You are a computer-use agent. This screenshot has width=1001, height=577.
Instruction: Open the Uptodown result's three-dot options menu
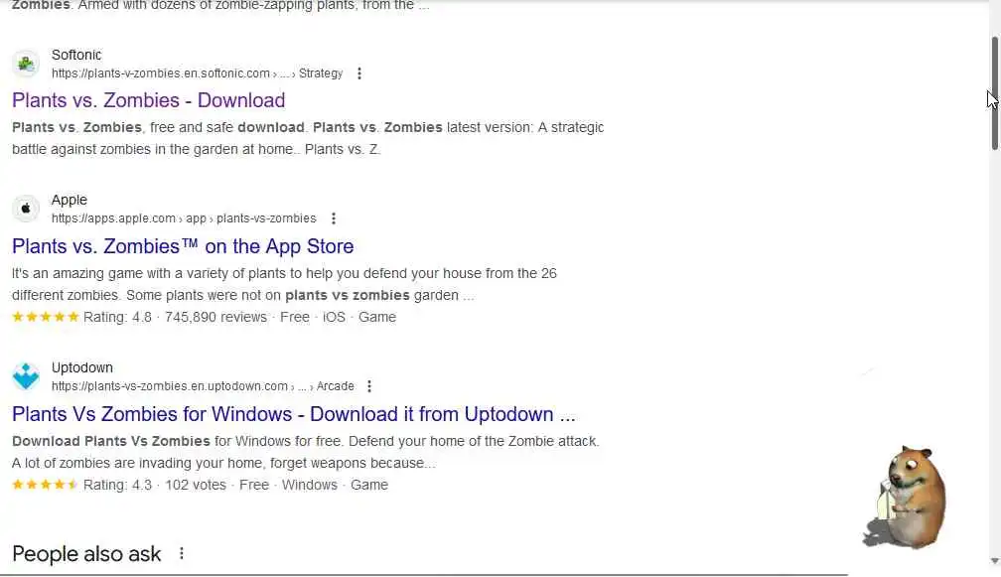(x=369, y=386)
